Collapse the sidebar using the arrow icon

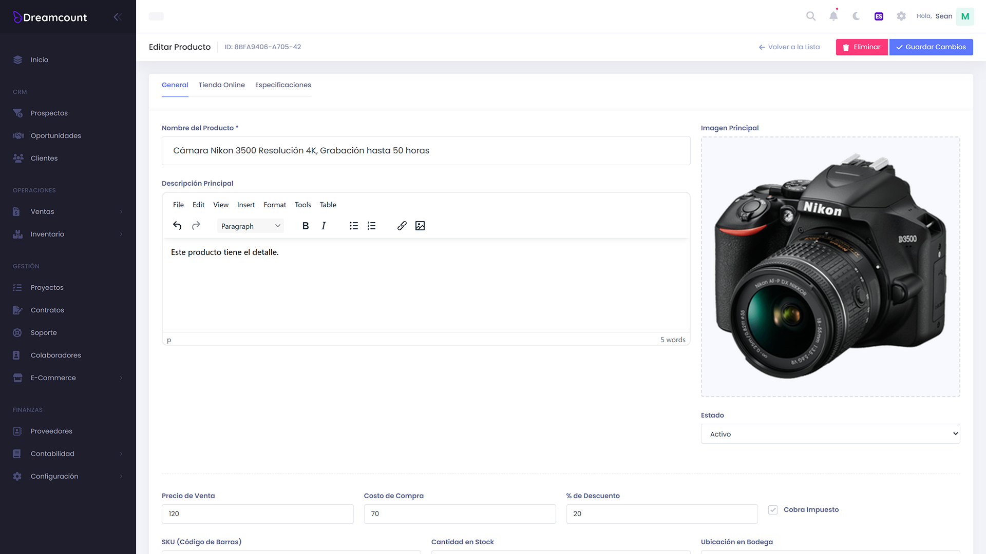point(118,16)
